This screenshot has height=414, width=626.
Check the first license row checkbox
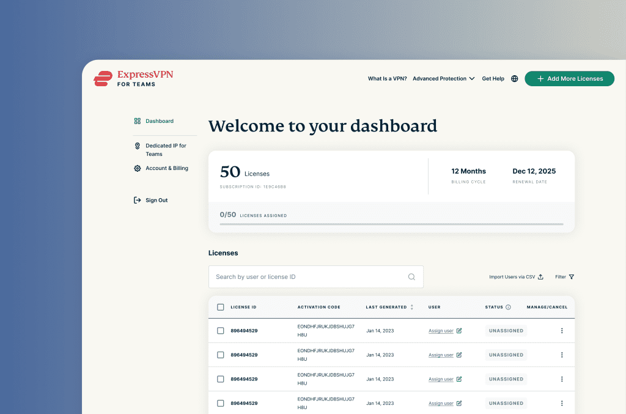point(221,330)
